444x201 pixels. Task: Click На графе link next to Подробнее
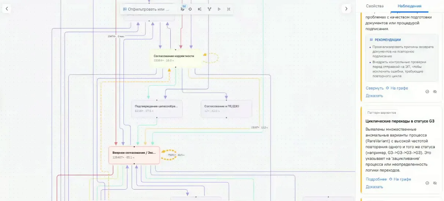coord(402,179)
